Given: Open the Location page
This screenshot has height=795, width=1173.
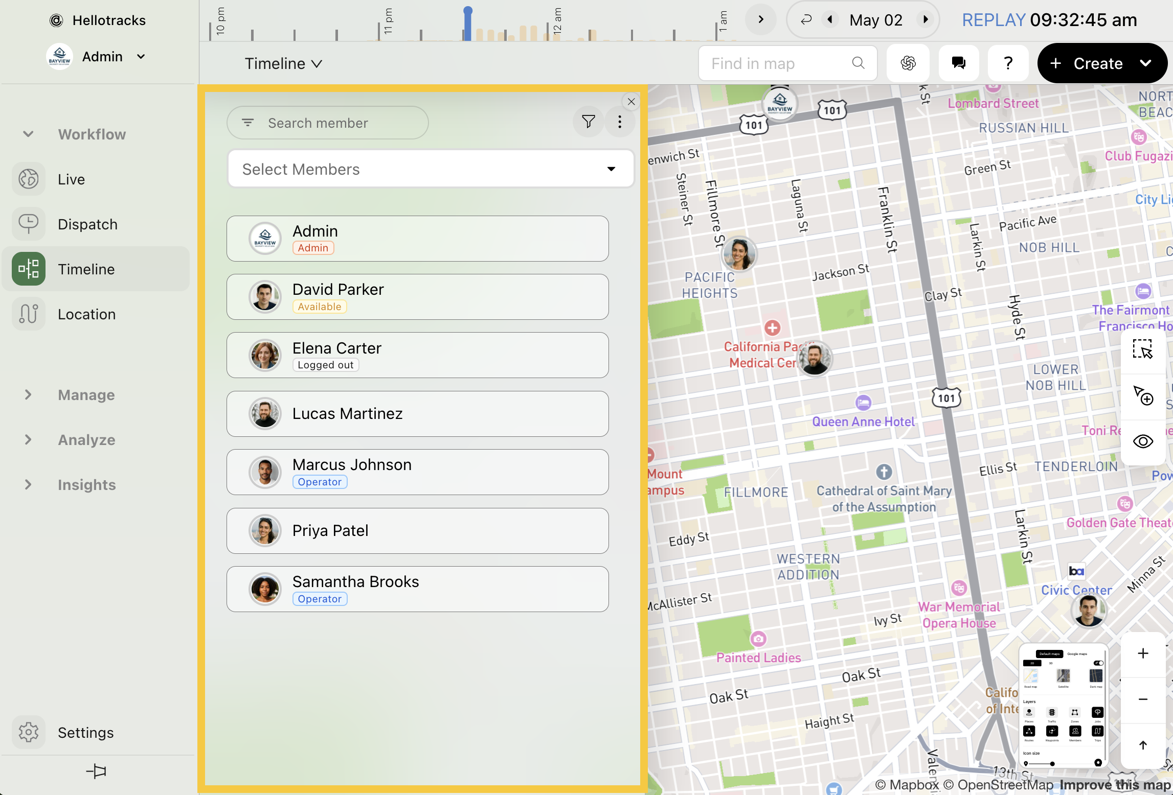Looking at the screenshot, I should [x=96, y=314].
